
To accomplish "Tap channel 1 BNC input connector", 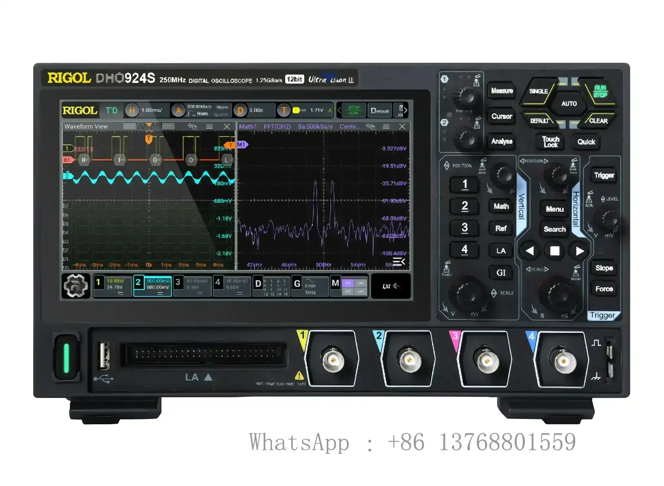I will point(333,360).
